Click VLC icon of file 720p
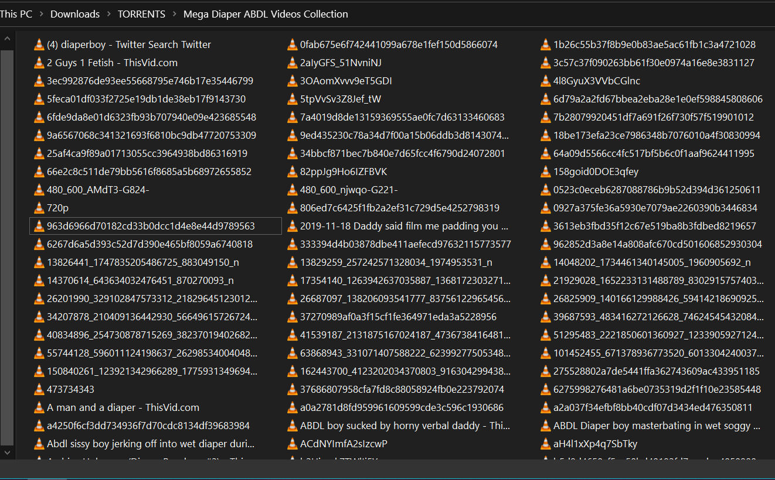Image resolution: width=775 pixels, height=480 pixels. click(x=39, y=208)
